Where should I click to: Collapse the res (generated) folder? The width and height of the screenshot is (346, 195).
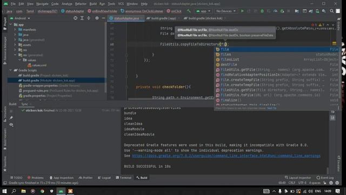pos(15,55)
